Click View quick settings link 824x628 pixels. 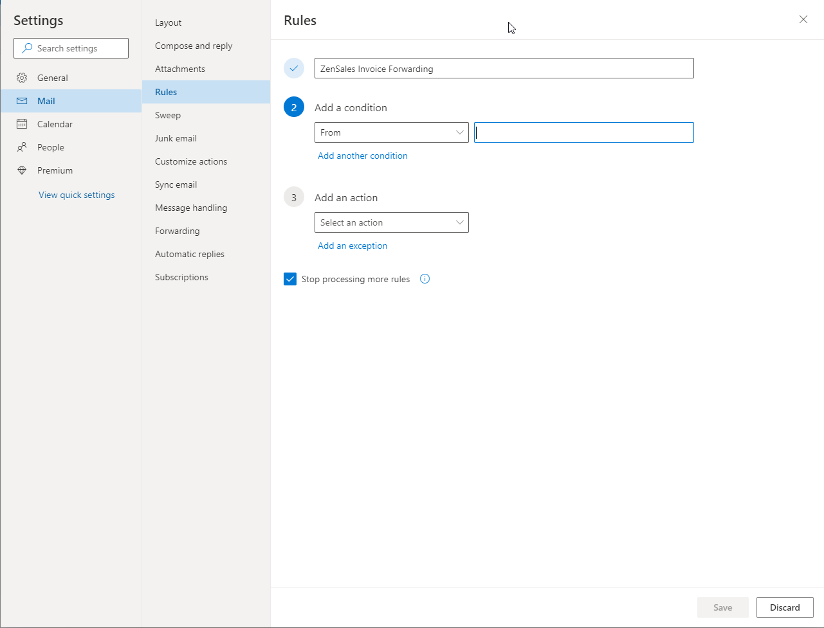77,195
